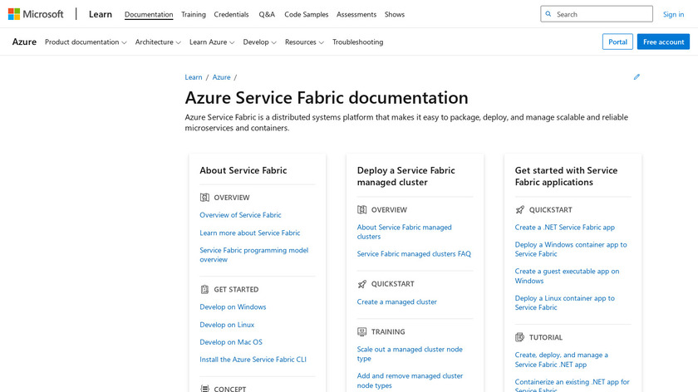Image resolution: width=698 pixels, height=392 pixels.
Task: Expand the Learn Azure menu
Action: point(212,42)
